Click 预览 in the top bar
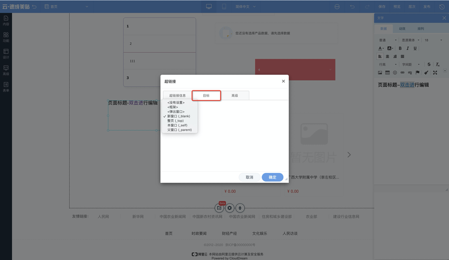The image size is (449, 260). pyautogui.click(x=397, y=7)
